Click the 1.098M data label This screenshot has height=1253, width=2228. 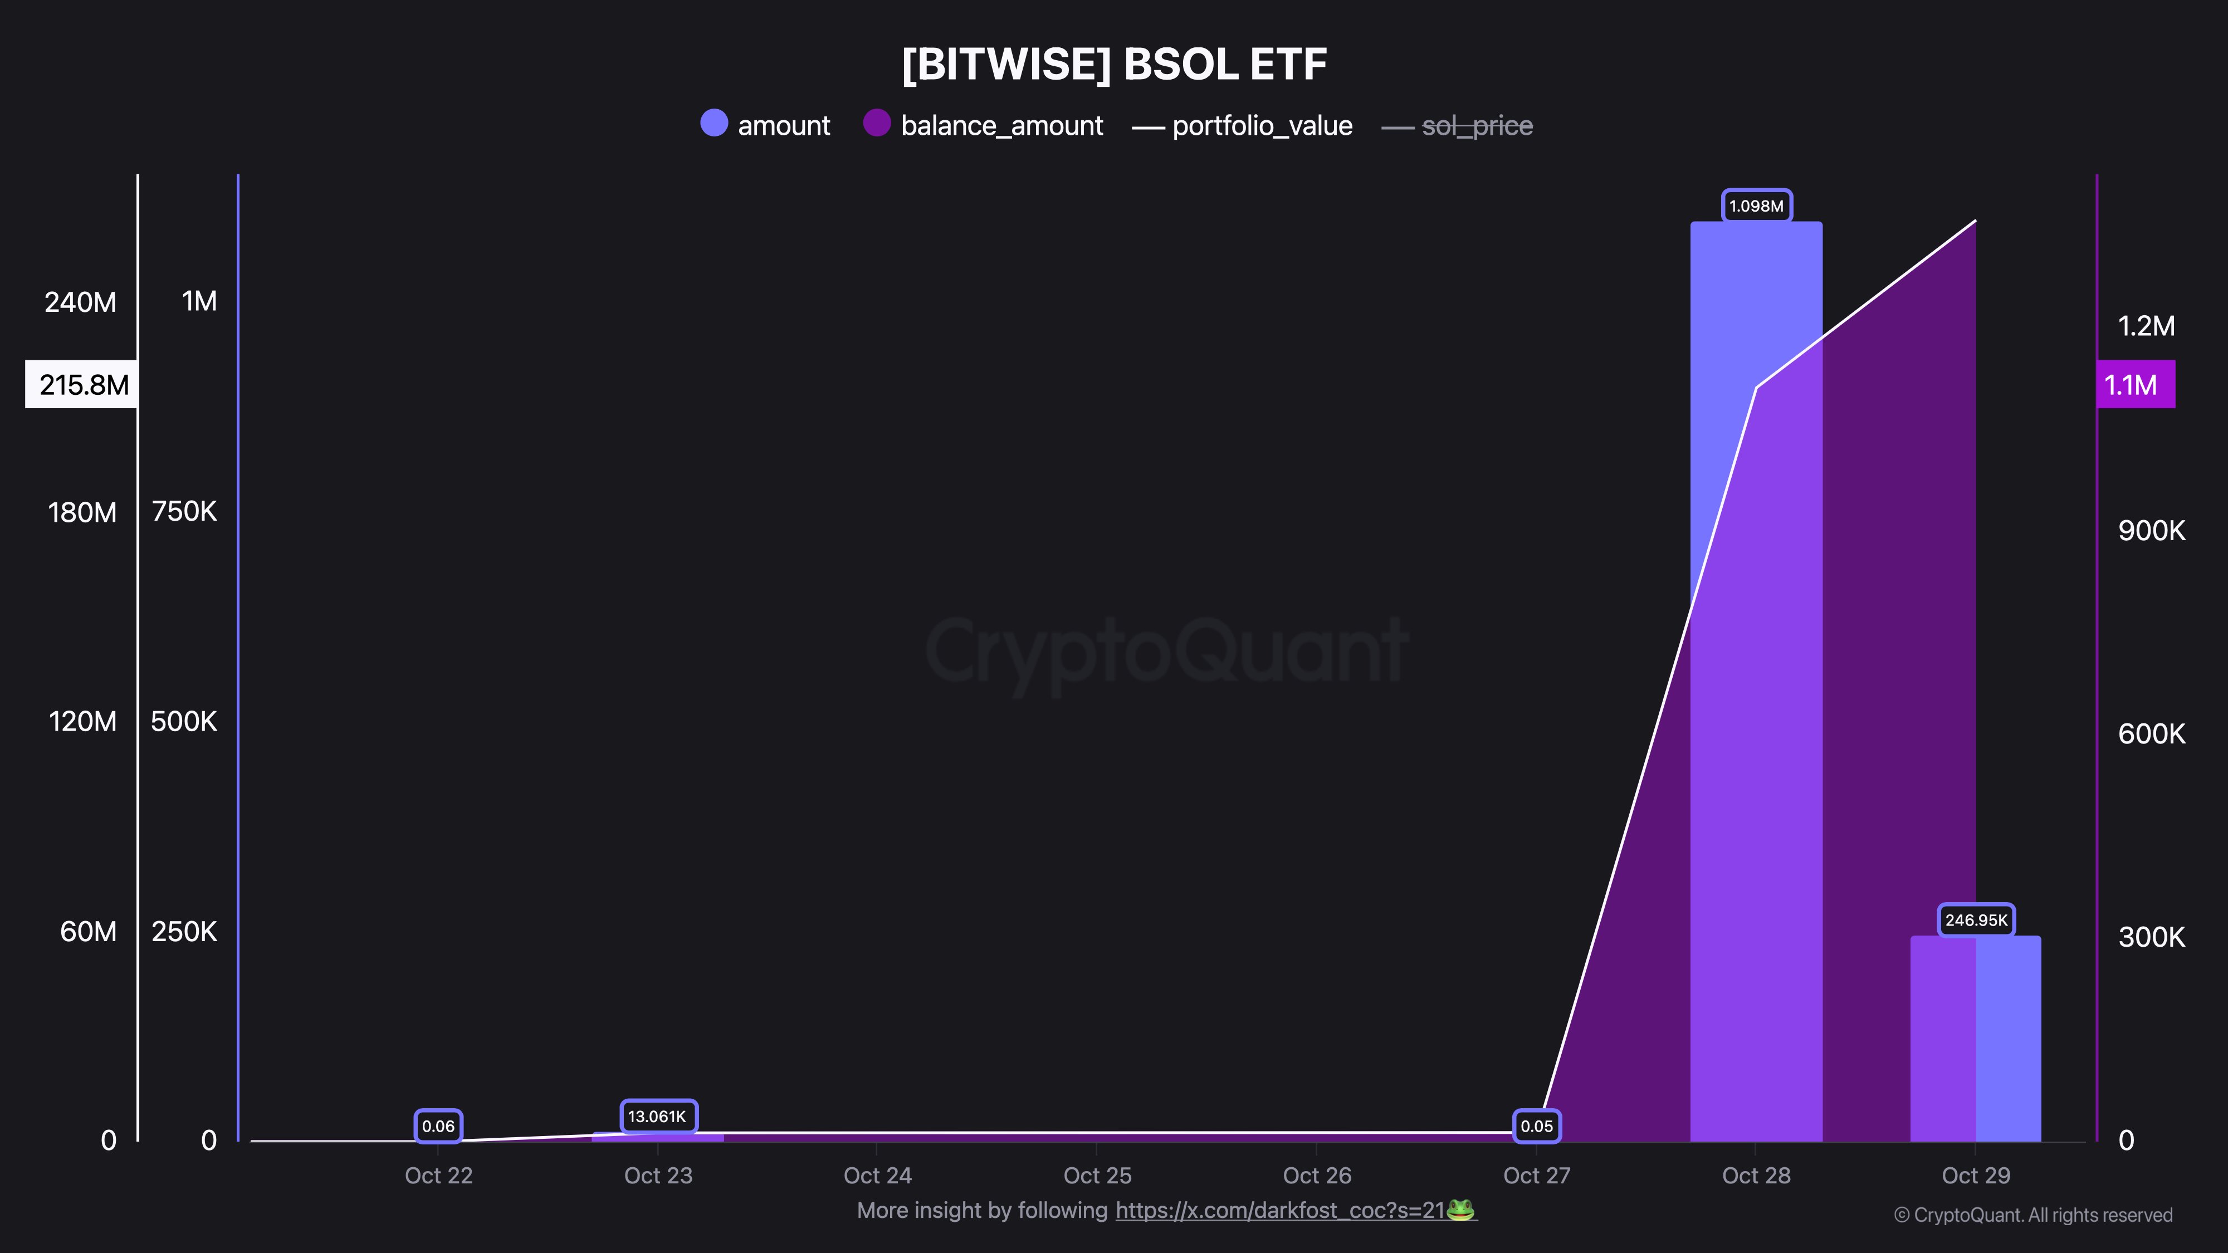pyautogui.click(x=1756, y=206)
